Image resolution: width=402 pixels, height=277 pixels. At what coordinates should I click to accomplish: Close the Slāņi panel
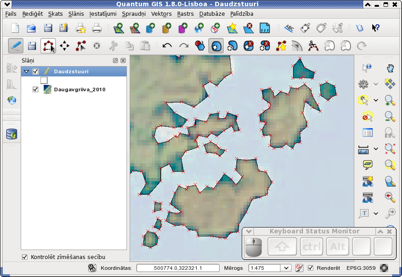click(123, 60)
